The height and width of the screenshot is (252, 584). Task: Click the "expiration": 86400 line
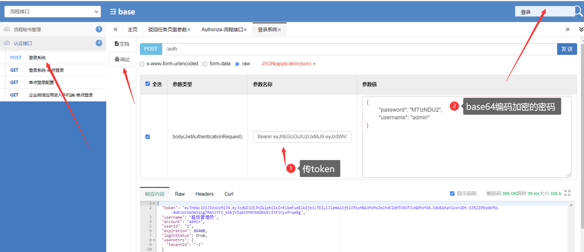pos(185,231)
